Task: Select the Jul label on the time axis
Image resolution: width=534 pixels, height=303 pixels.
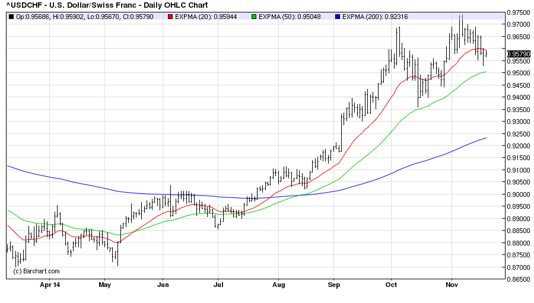Action: [x=219, y=285]
